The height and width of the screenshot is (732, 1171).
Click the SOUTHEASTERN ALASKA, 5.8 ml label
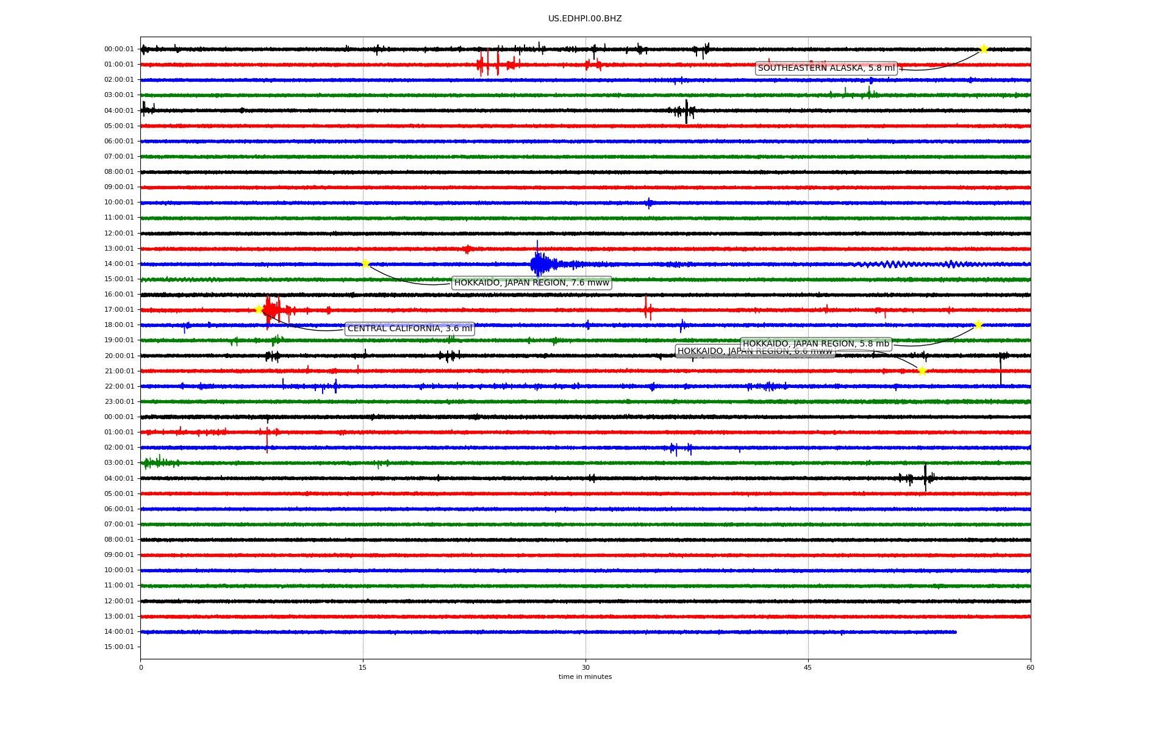pos(826,68)
